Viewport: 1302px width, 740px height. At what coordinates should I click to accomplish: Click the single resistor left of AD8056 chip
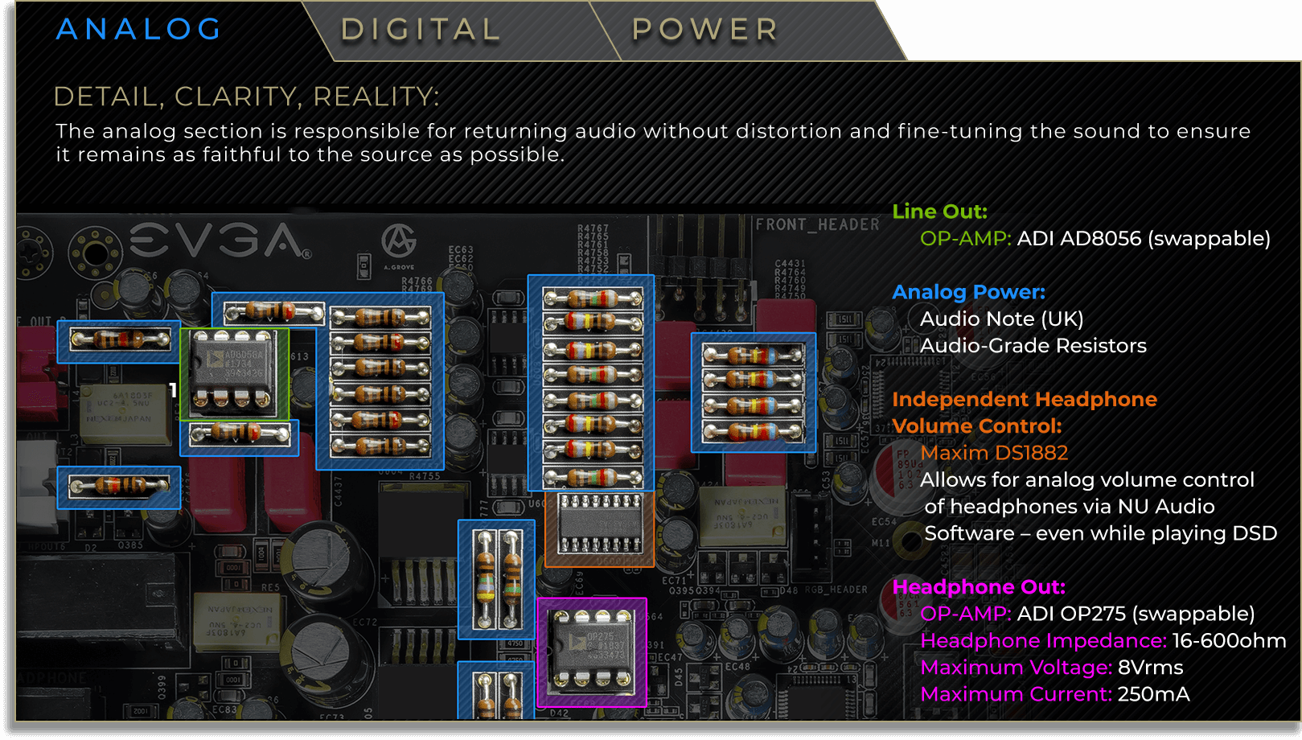click(x=119, y=341)
